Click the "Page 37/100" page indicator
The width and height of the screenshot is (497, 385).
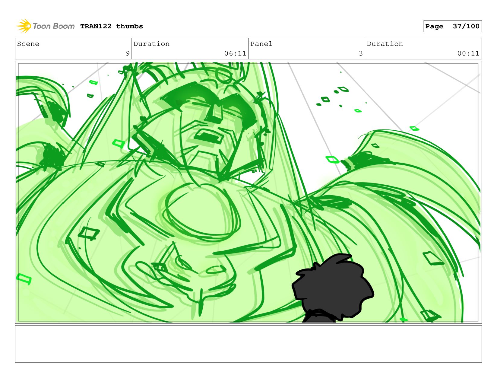(x=452, y=26)
